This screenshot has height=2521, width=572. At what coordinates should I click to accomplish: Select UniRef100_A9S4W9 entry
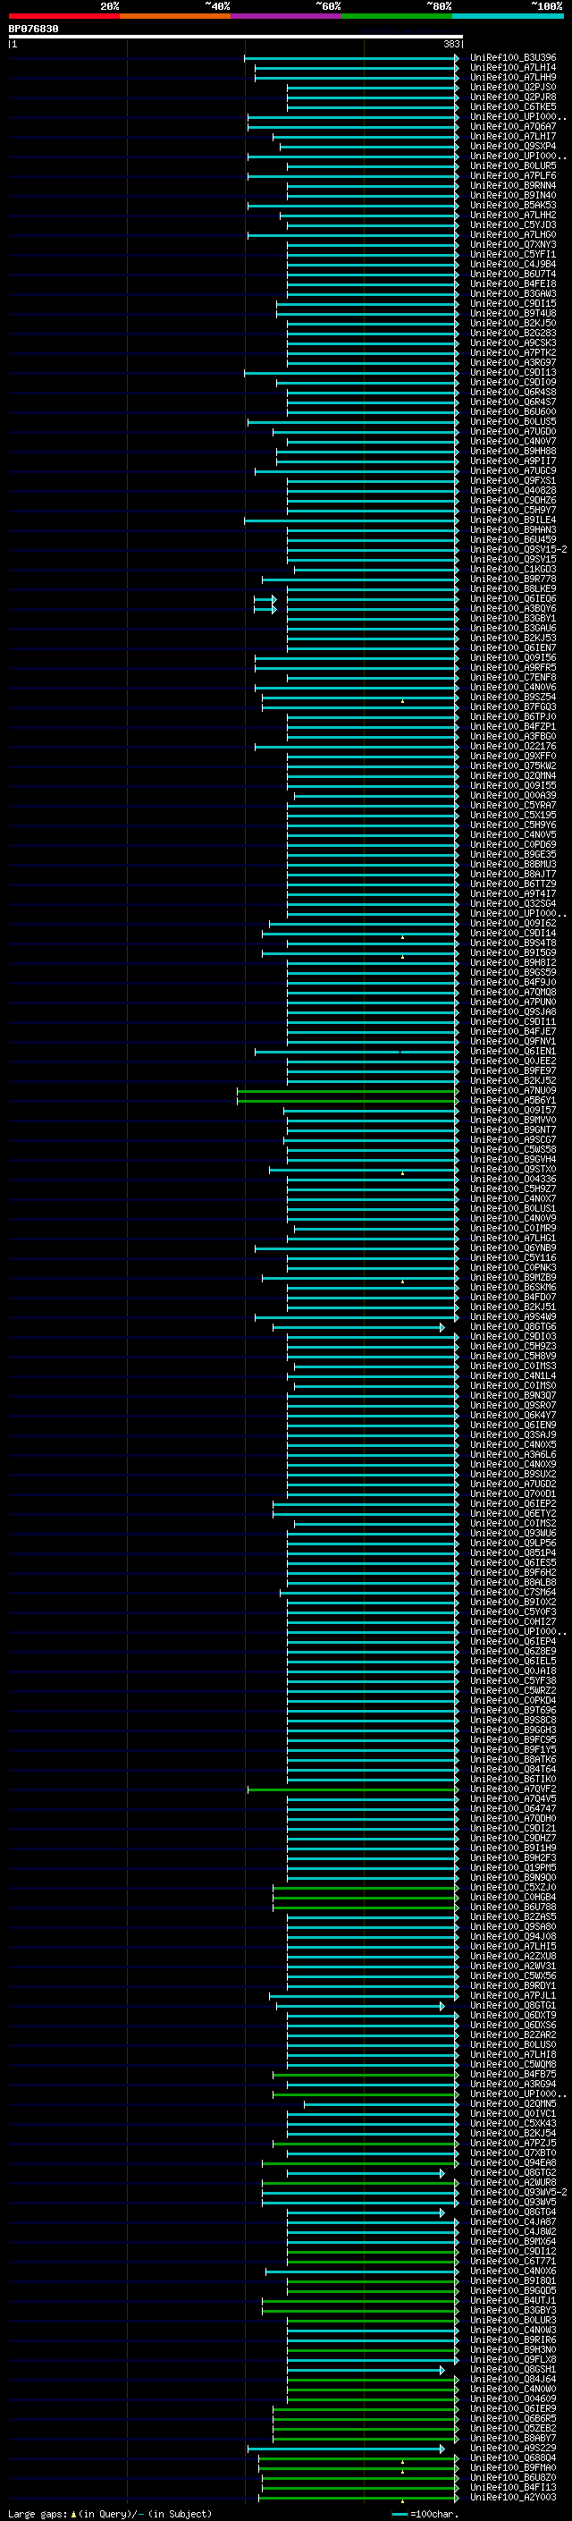pos(512,1317)
